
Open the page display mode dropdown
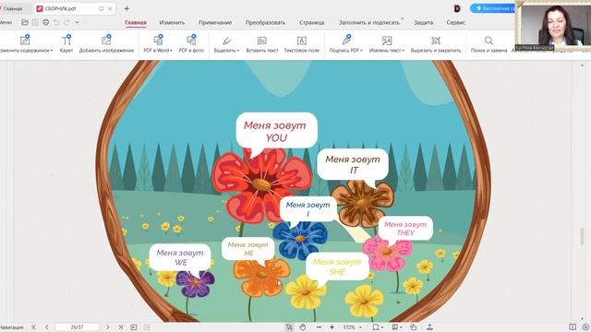(x=397, y=327)
